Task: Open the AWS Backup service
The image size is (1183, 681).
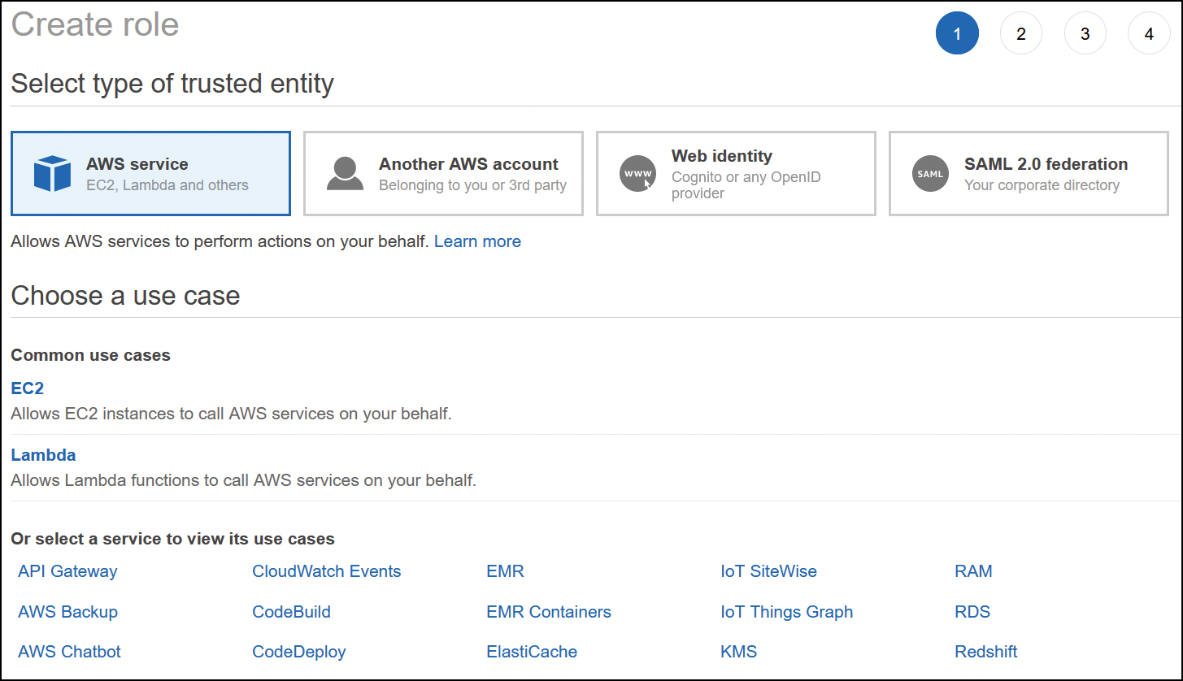Action: (x=67, y=612)
